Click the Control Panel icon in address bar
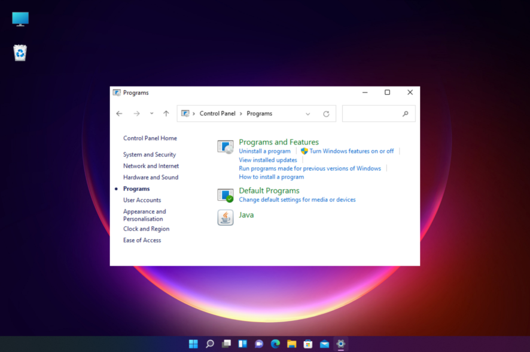 tap(185, 113)
